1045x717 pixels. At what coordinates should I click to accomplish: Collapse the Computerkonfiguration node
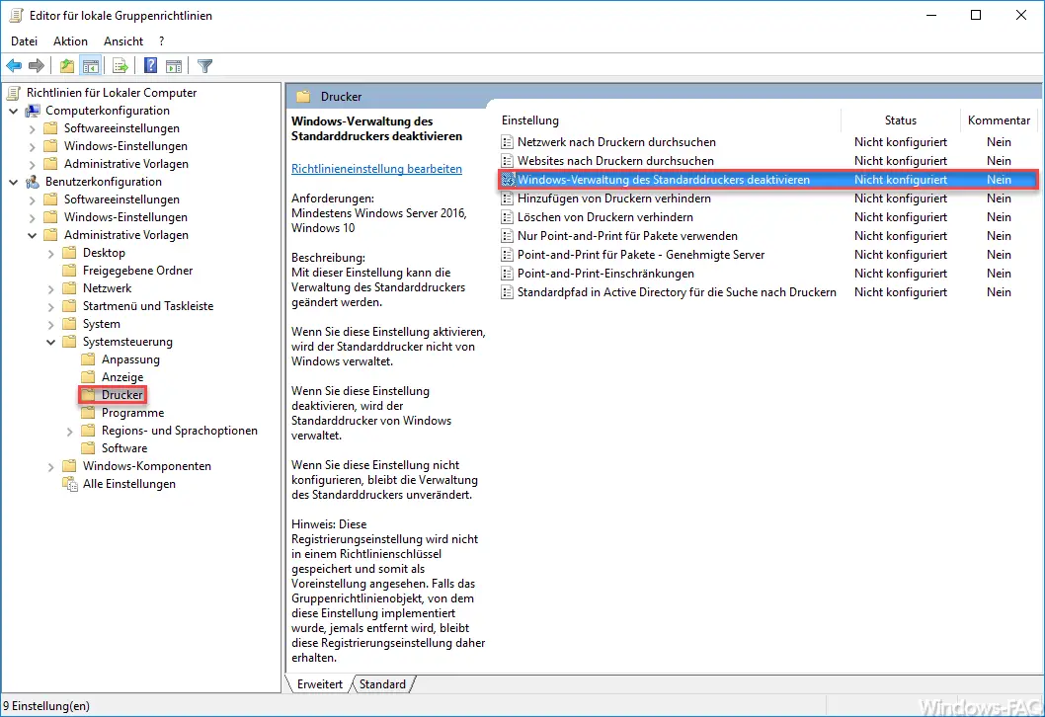(x=13, y=111)
